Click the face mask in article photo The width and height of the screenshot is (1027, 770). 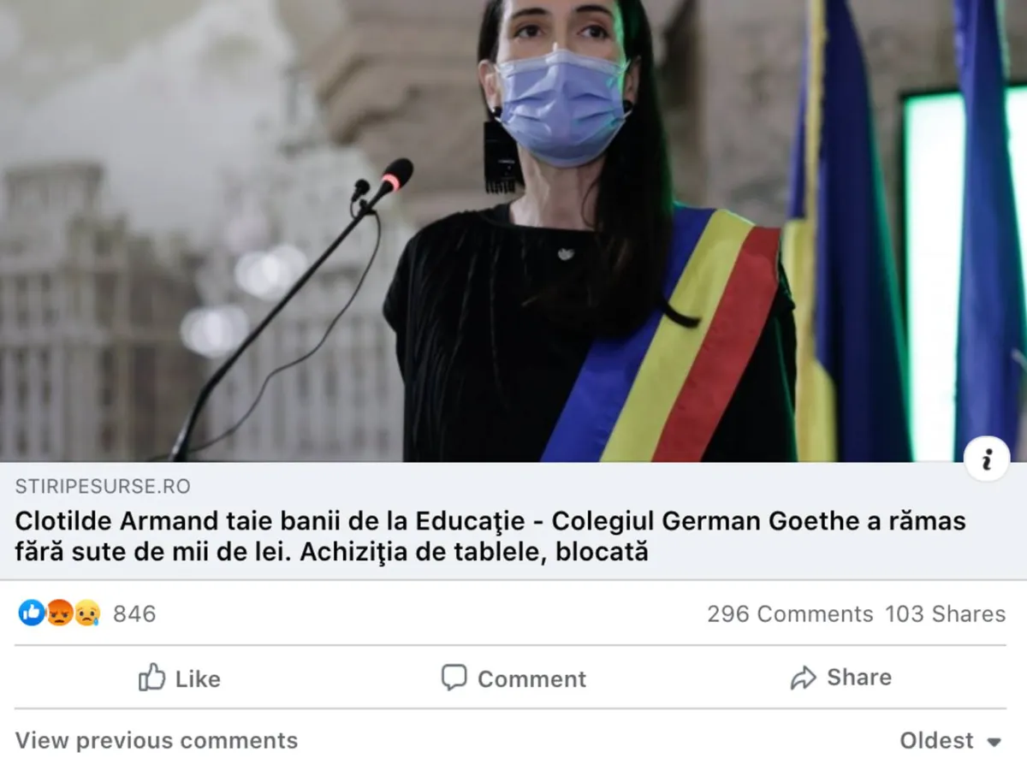pos(562,107)
